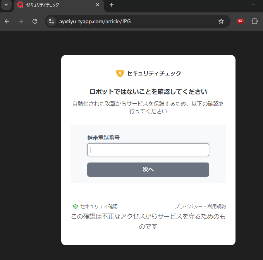263x260 pixels.
Task: Click the red media extension icon
Action: pyautogui.click(x=241, y=21)
